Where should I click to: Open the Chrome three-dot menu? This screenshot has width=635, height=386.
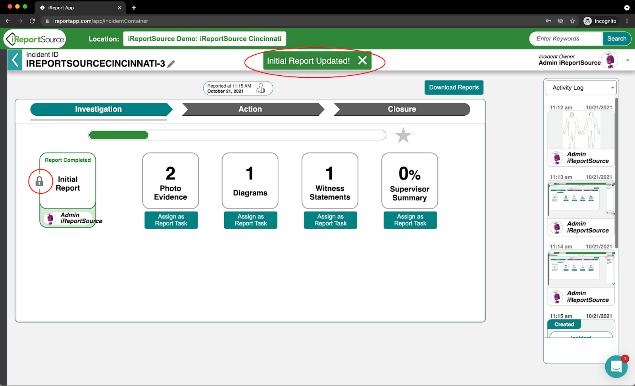click(627, 21)
